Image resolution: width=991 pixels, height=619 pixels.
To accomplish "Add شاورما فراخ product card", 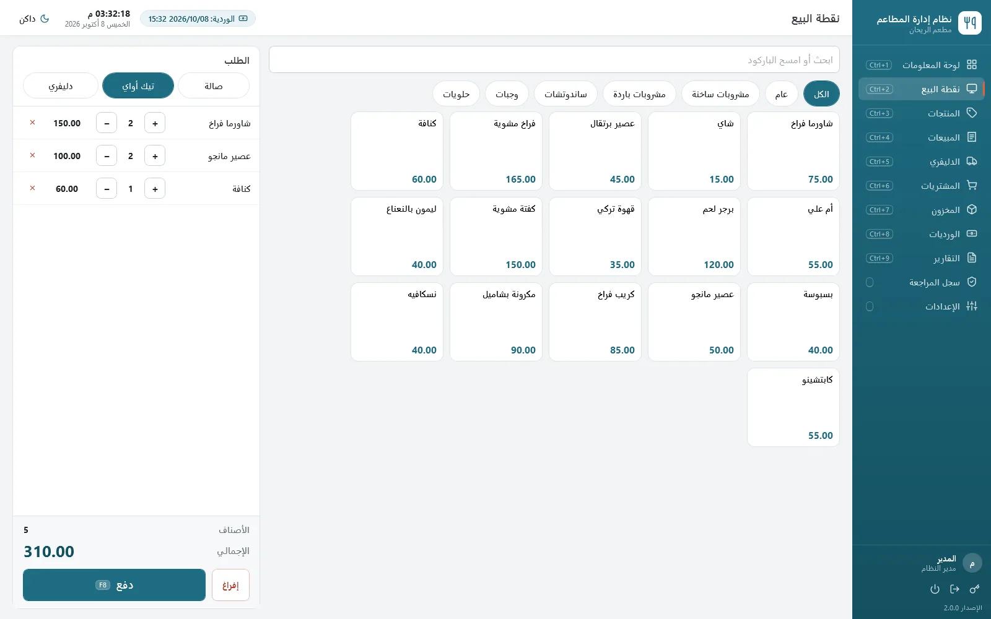I will tap(793, 151).
